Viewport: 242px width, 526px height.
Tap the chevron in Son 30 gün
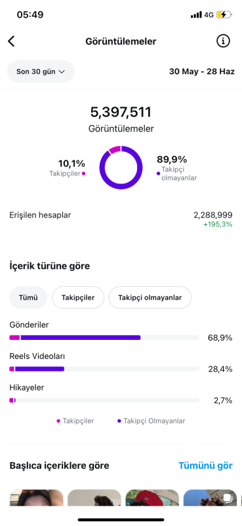(62, 72)
